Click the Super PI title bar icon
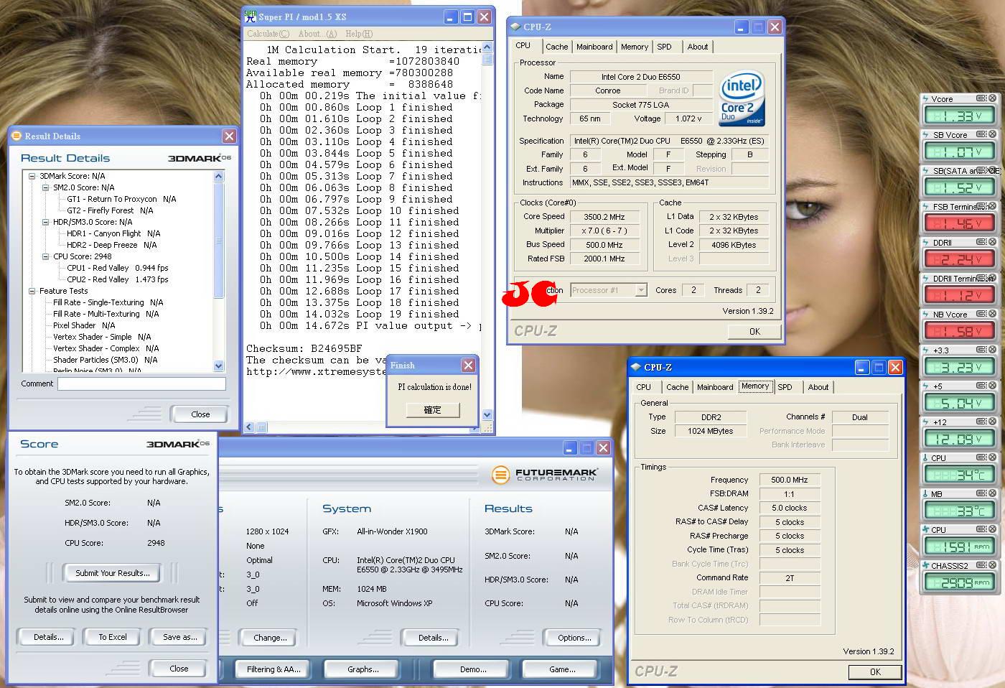The height and width of the screenshot is (688, 1005). coord(251,17)
